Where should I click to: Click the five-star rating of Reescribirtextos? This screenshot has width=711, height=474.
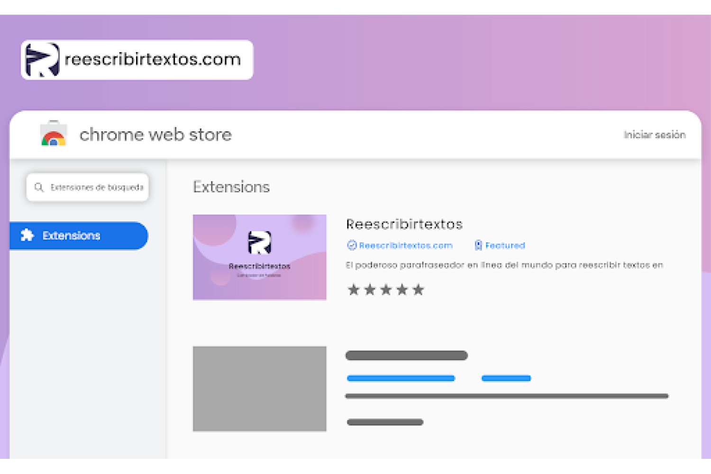pos(386,290)
